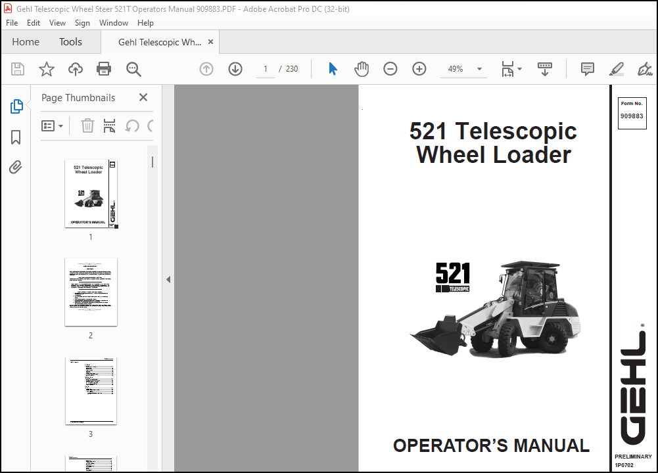658x473 pixels.
Task: Click the 49% zoom value field
Action: [x=456, y=69]
